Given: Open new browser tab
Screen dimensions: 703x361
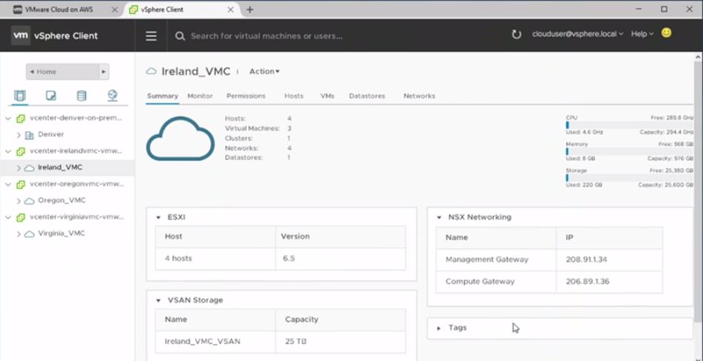Looking at the screenshot, I should coord(249,10).
